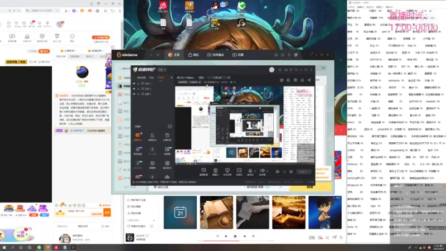Click the start streaming button
Screen dimensions: 446x251
[303, 172]
